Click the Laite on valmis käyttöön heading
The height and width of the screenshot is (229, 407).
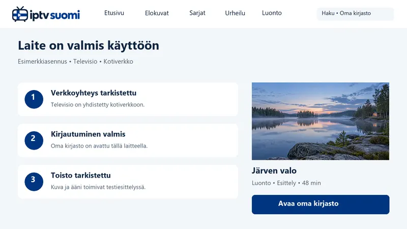click(x=89, y=46)
